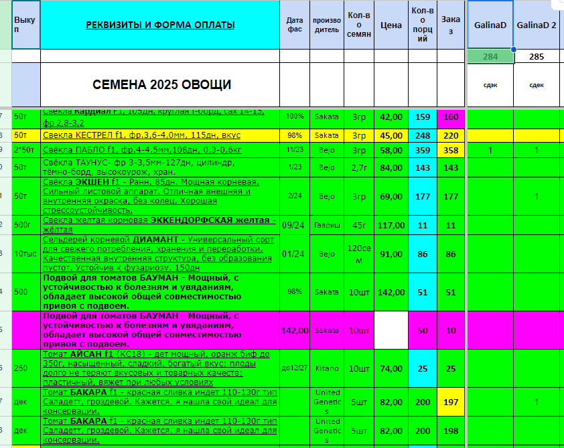
Task: Click the empty white price cell in the magenta row
Action: [391, 330]
